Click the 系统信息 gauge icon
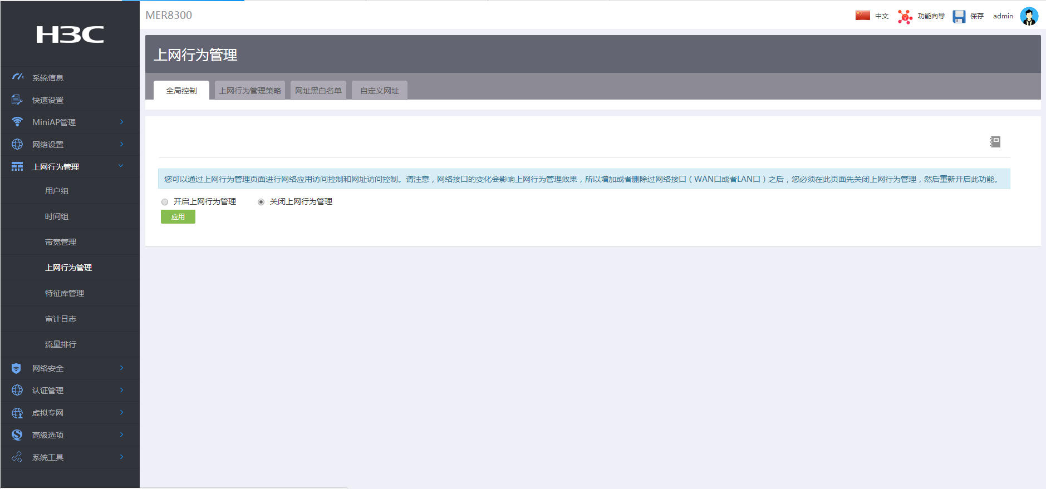The height and width of the screenshot is (489, 1046). point(17,77)
